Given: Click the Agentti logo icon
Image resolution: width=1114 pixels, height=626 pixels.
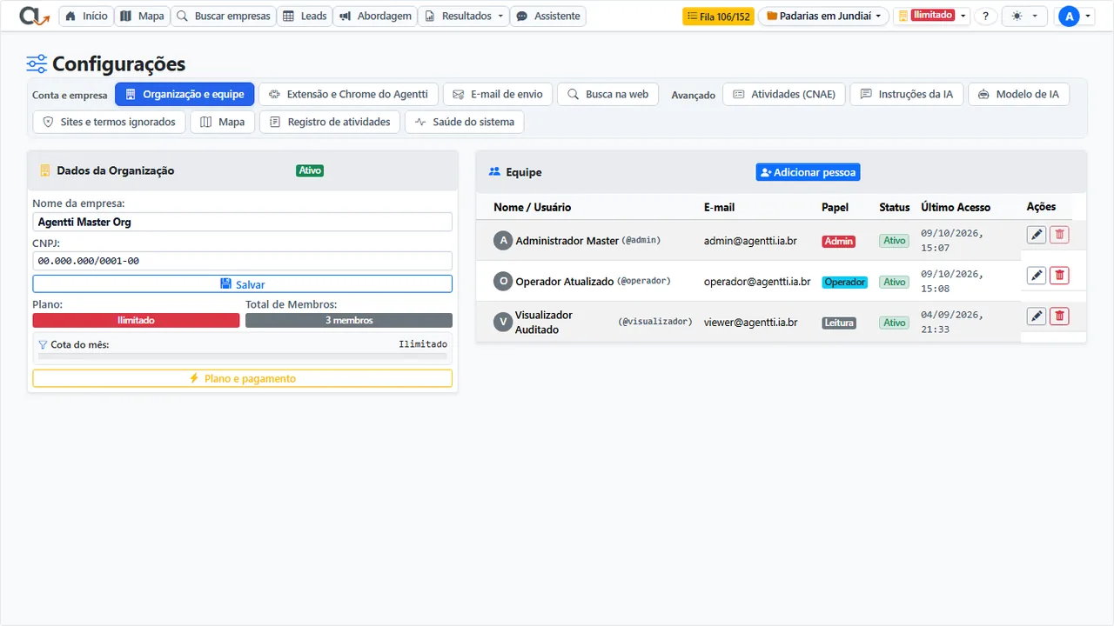Looking at the screenshot, I should click(34, 16).
